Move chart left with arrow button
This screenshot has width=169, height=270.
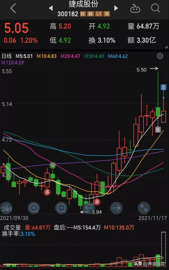tap(89, 208)
